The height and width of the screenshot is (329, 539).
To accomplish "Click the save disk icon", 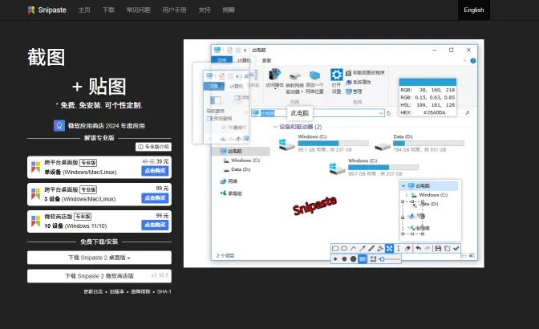I will [x=438, y=249].
